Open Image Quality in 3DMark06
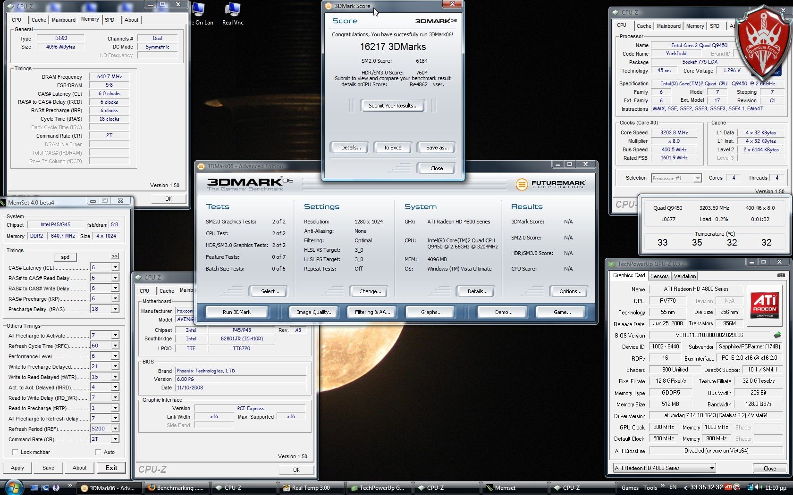Screen dimensions: 793x495 click(314, 312)
